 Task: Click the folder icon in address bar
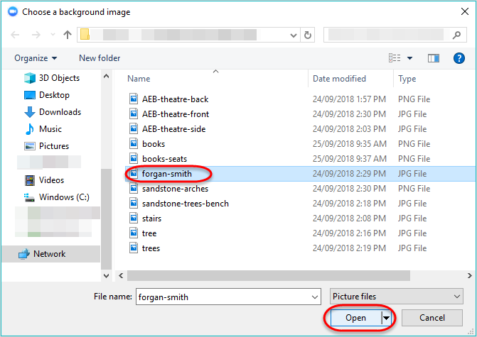click(85, 35)
